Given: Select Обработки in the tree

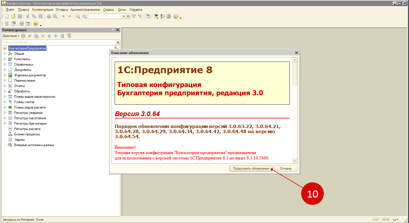Looking at the screenshot, I should pyautogui.click(x=22, y=91).
